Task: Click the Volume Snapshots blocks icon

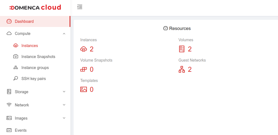Action: [x=84, y=70]
